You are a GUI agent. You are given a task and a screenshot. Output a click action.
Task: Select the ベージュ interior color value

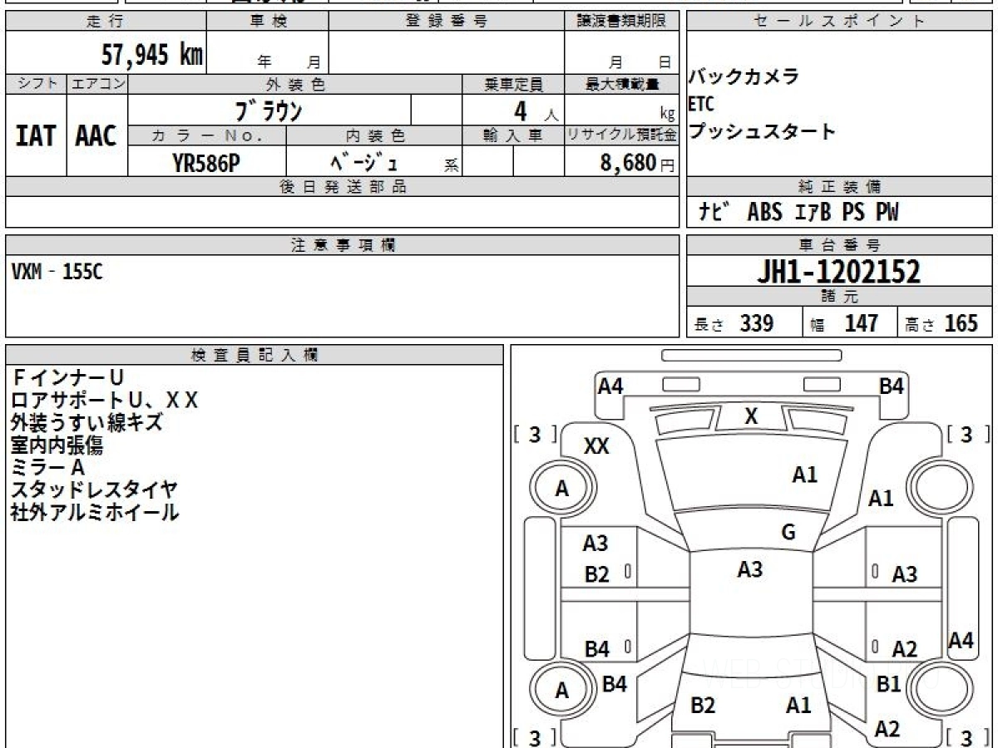(x=363, y=162)
